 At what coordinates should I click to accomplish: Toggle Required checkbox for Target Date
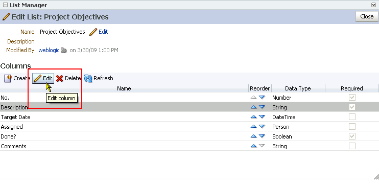352,117
